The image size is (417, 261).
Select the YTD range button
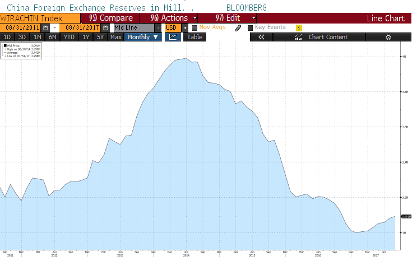click(x=69, y=38)
